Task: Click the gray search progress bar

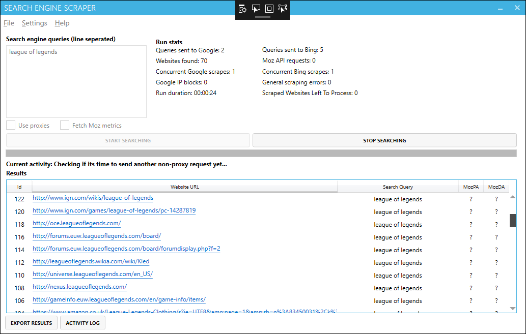Action: click(x=261, y=153)
